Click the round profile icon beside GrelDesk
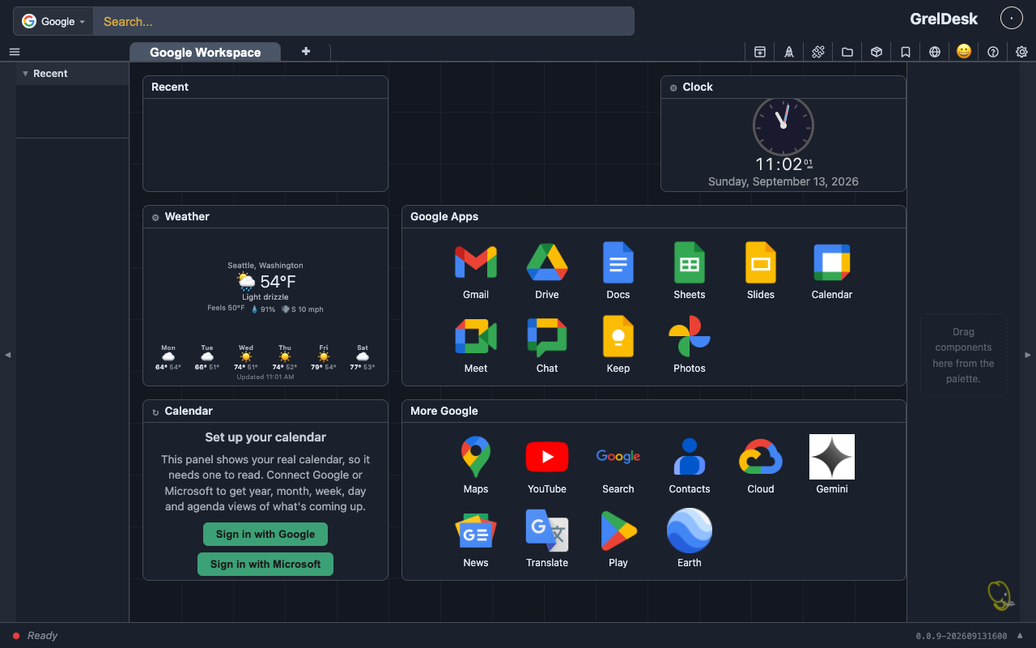 click(1012, 18)
